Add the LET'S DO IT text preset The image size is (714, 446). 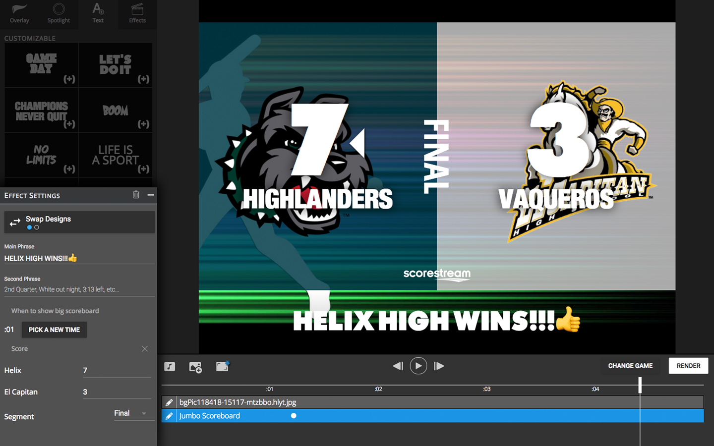coord(116,65)
